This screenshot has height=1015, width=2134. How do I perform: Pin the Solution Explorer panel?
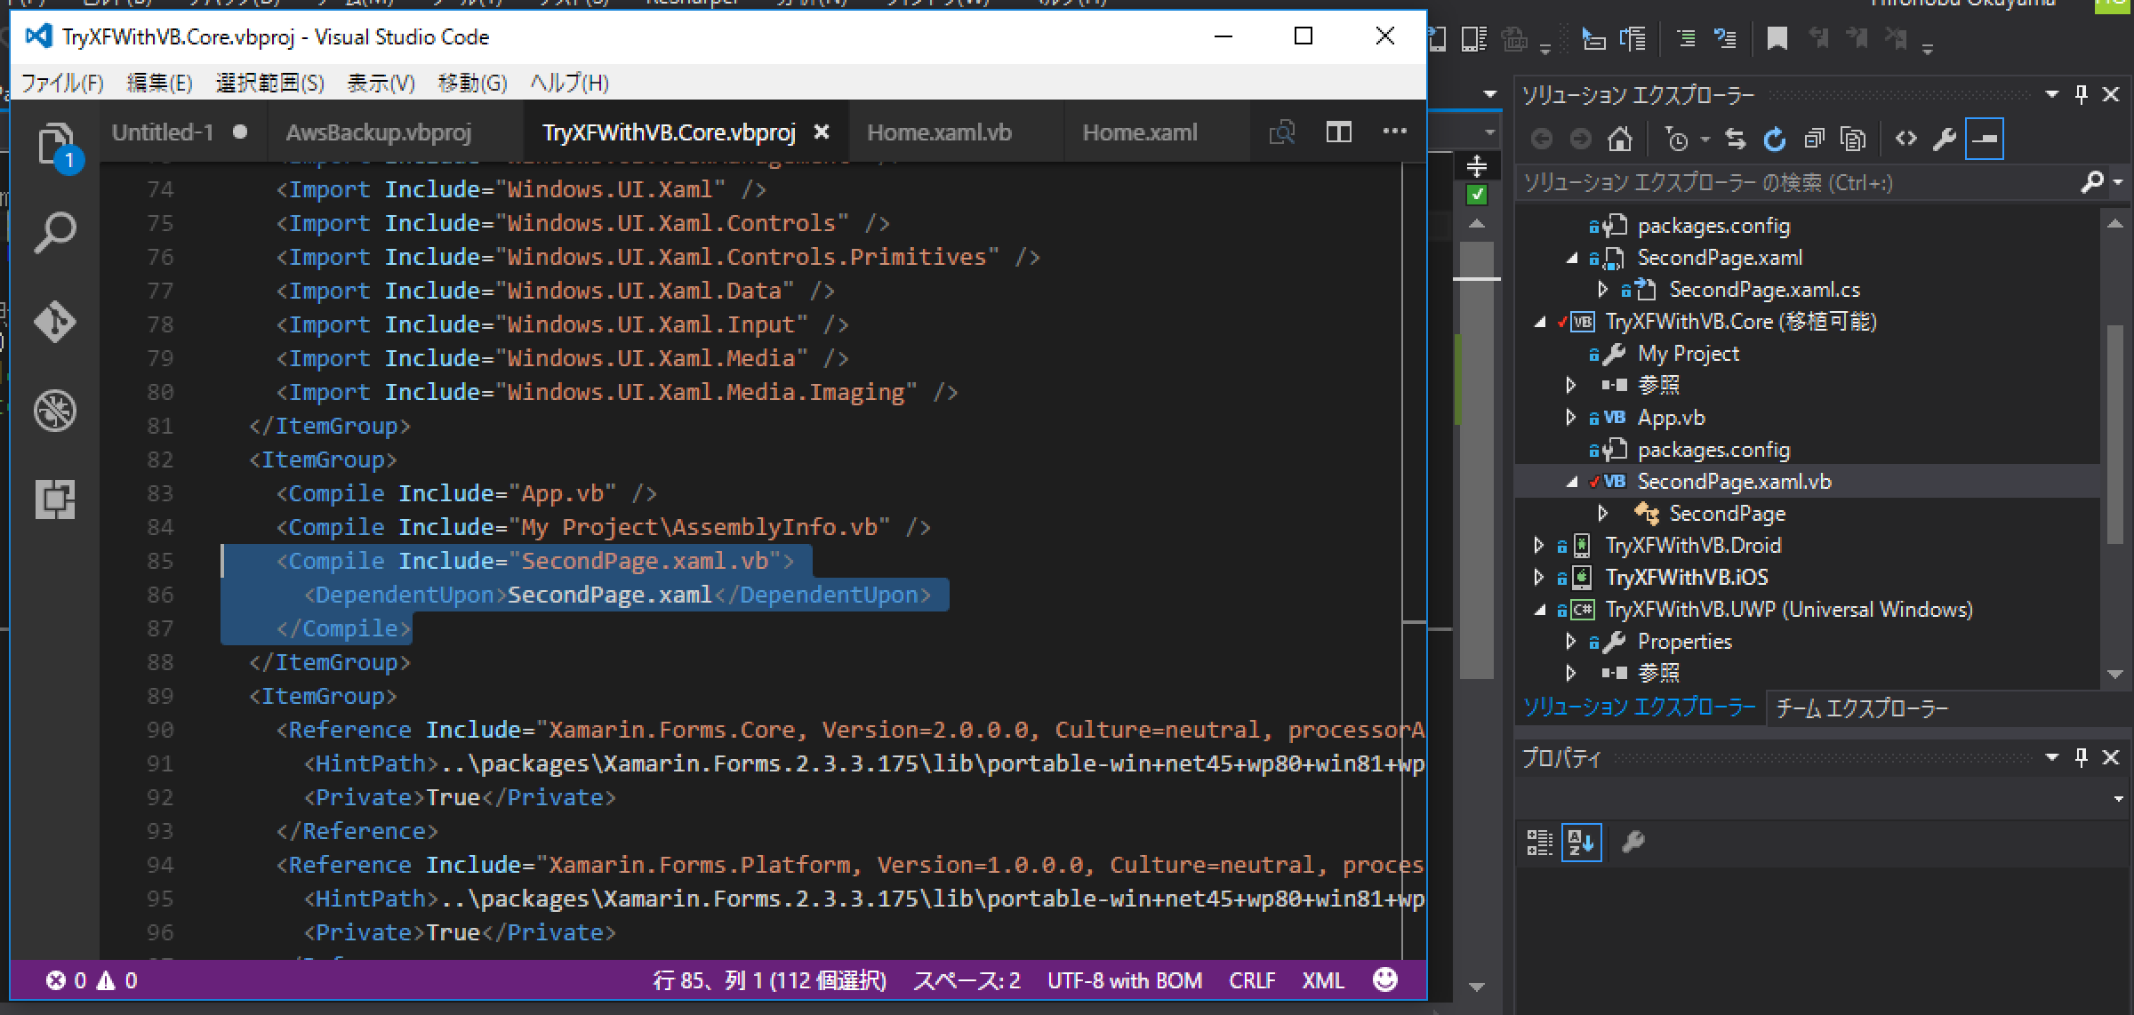pos(2081,94)
